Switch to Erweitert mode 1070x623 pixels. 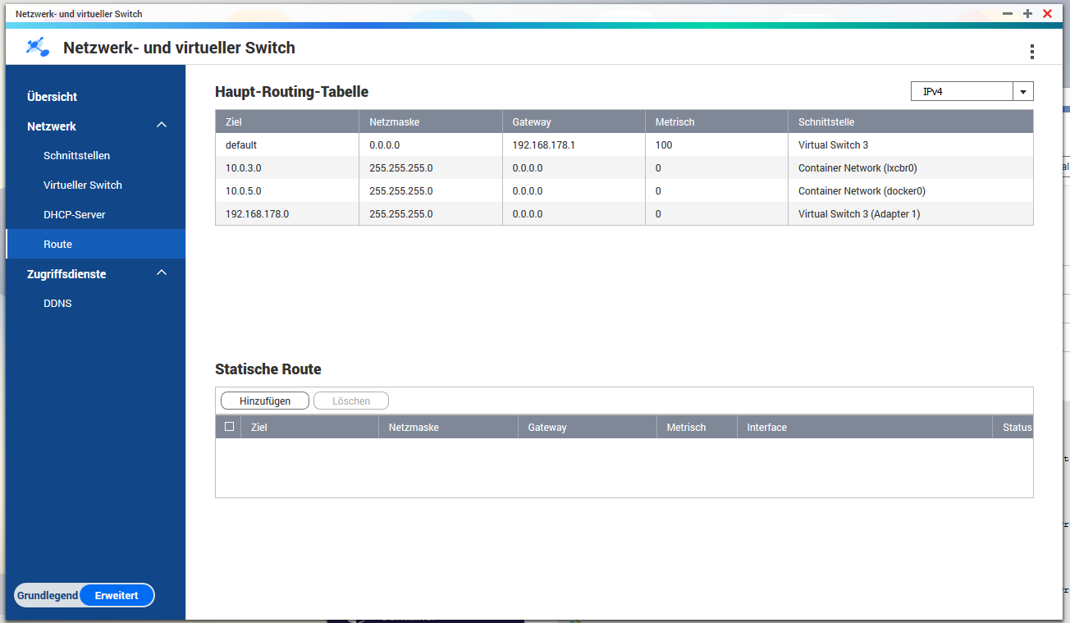117,596
